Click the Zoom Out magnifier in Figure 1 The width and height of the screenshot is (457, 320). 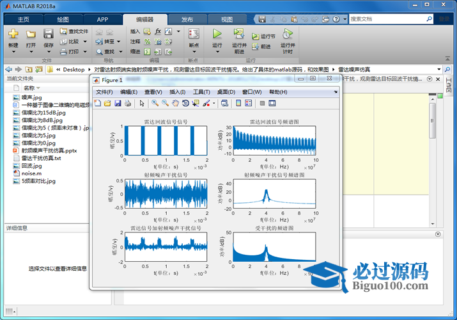click(x=166, y=103)
